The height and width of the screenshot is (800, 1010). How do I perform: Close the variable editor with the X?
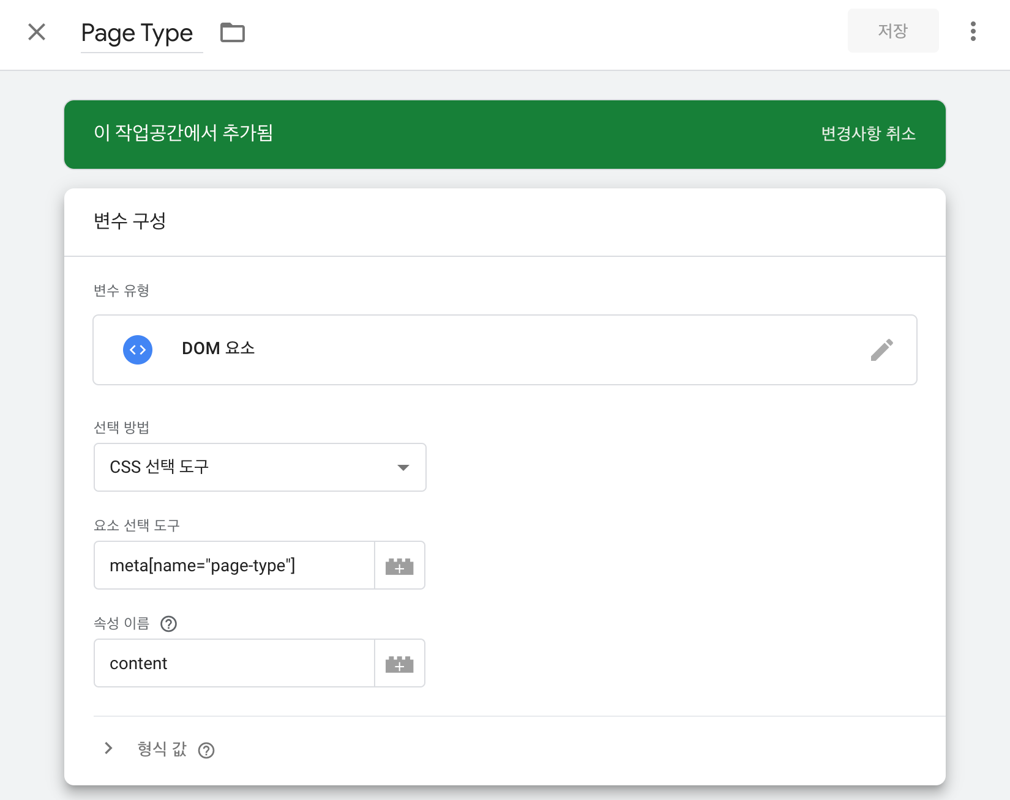36,32
